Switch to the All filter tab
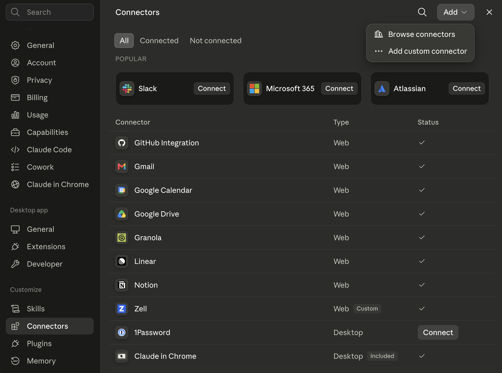502x373 pixels. pos(124,41)
